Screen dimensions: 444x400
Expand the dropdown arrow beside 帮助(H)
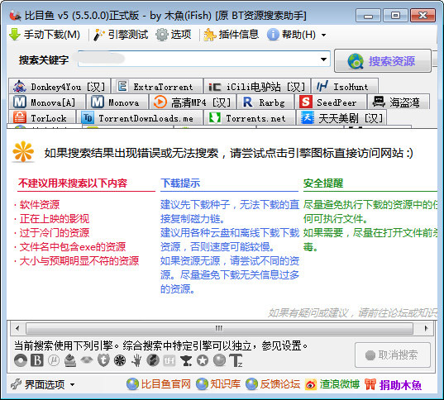(323, 36)
